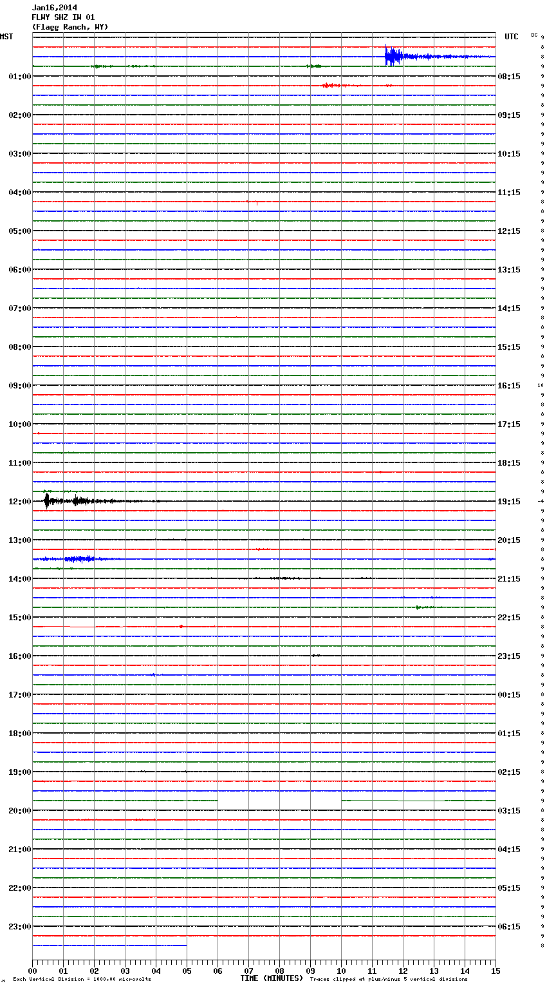Click the 15:15 UTC time label
Image resolution: width=547 pixels, height=988 pixels.
coord(509,347)
